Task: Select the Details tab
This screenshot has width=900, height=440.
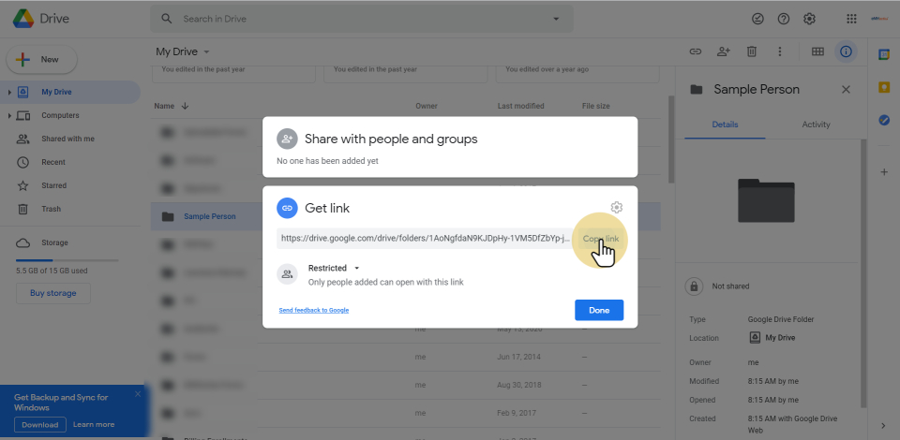Action: click(x=725, y=125)
